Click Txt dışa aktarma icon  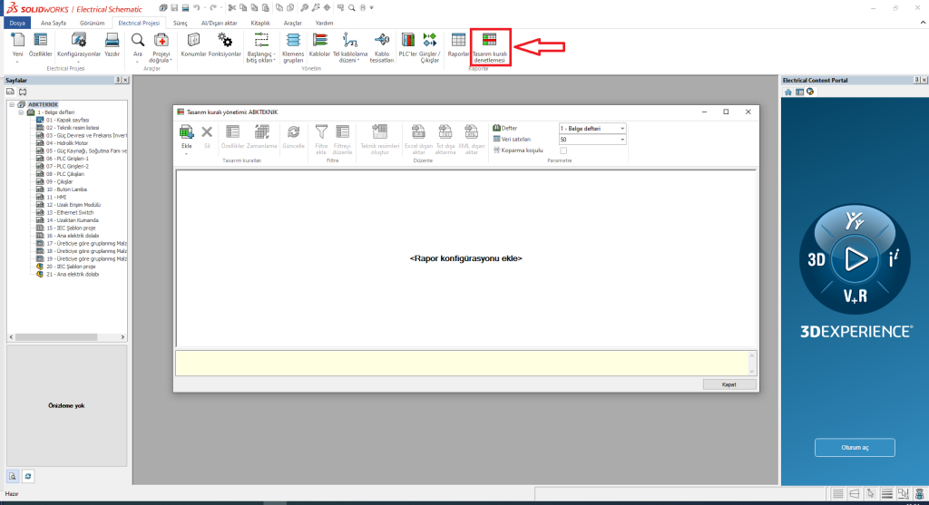[x=445, y=132]
